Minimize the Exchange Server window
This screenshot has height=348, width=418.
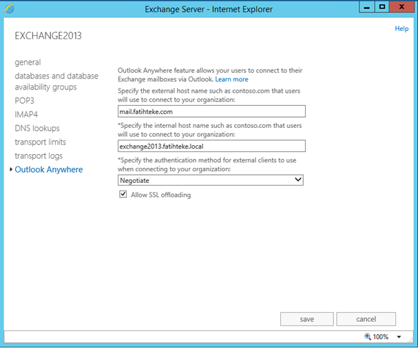point(367,7)
